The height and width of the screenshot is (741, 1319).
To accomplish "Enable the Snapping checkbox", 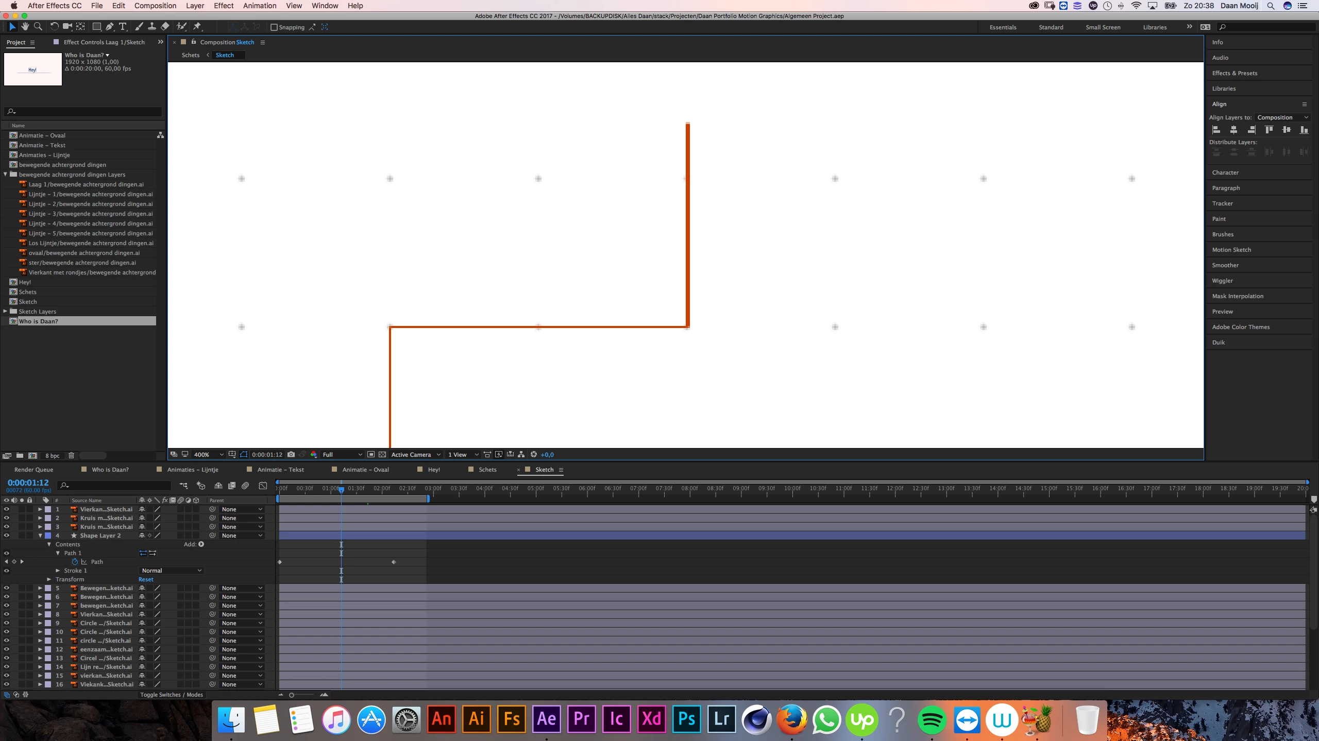I will [x=274, y=27].
